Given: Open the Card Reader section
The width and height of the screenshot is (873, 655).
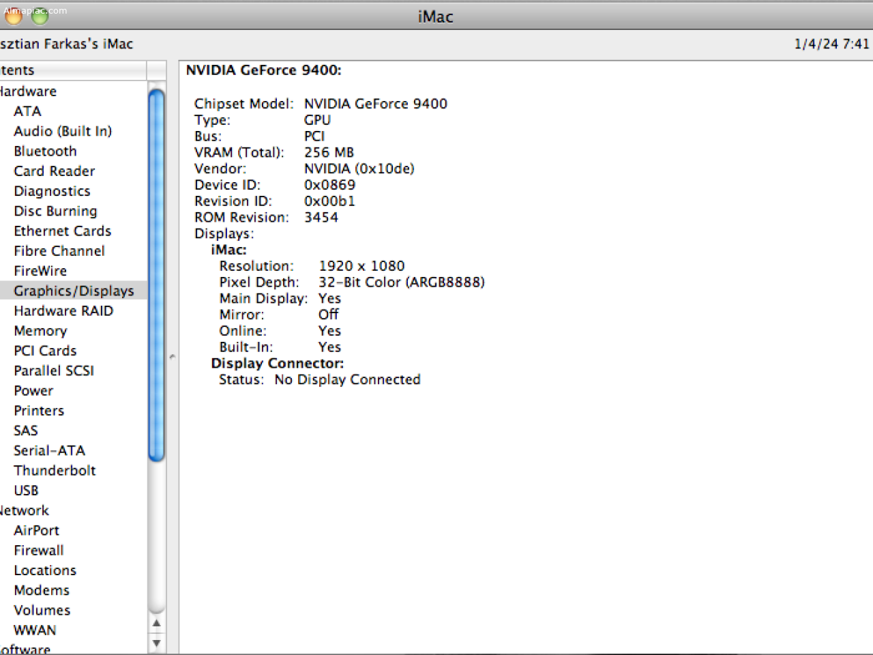Looking at the screenshot, I should point(54,171).
